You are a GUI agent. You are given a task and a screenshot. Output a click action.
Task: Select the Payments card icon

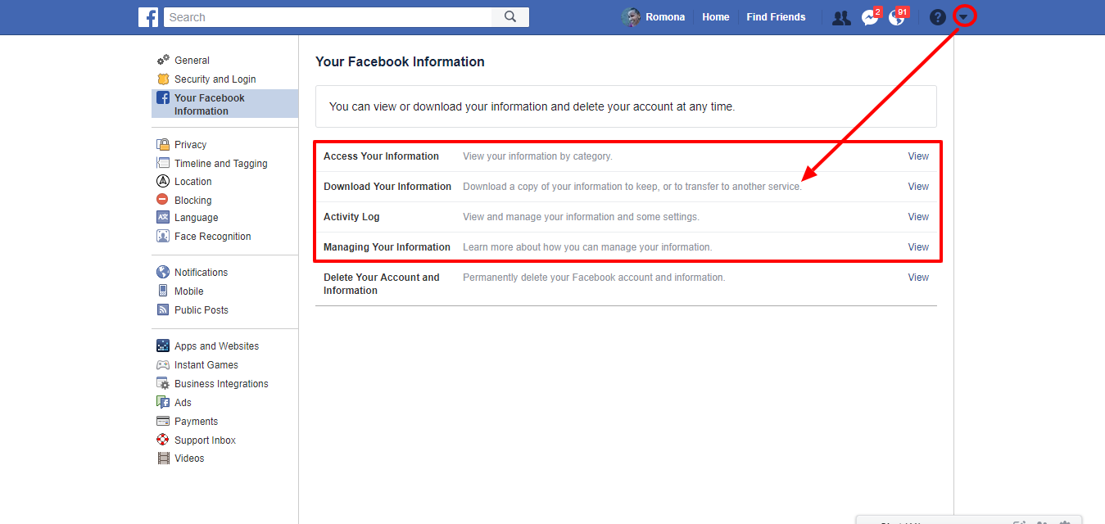[163, 422]
